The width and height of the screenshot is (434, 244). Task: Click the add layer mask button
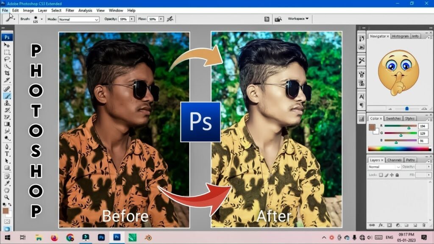tap(389, 225)
